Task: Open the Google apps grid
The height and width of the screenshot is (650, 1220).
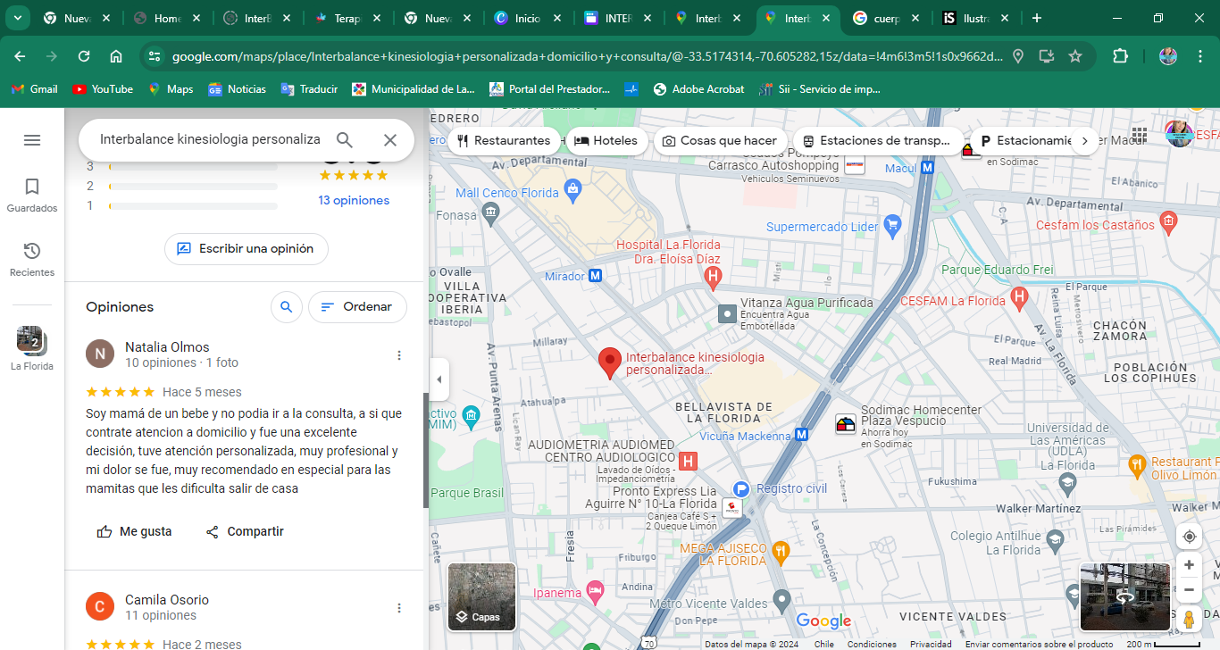Action: (1140, 134)
